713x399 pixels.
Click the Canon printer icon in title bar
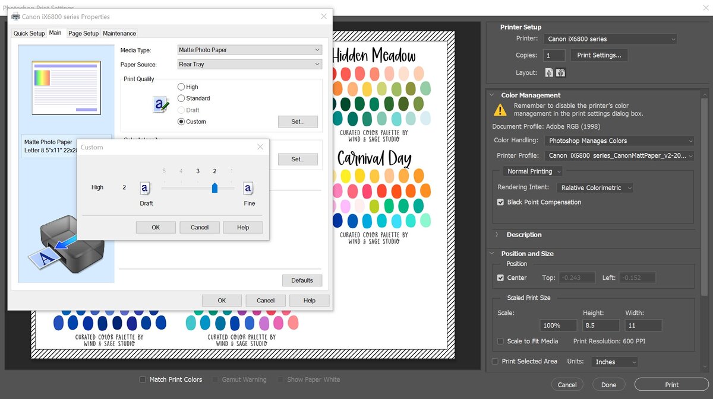[15, 17]
